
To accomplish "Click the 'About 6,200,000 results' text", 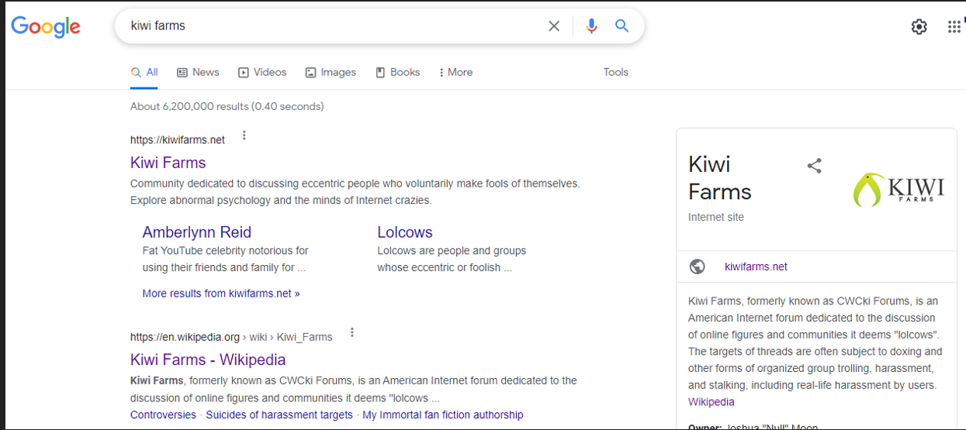I will coord(227,106).
